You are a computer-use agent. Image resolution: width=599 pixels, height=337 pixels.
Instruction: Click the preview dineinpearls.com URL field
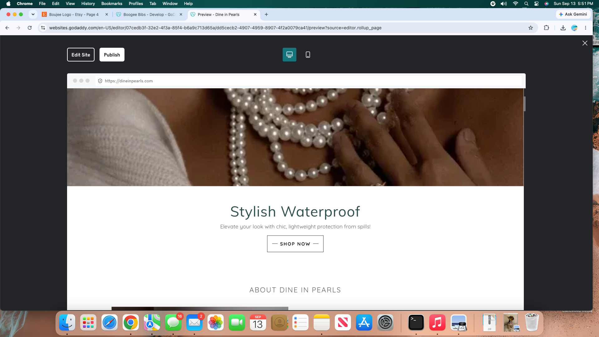308,81
